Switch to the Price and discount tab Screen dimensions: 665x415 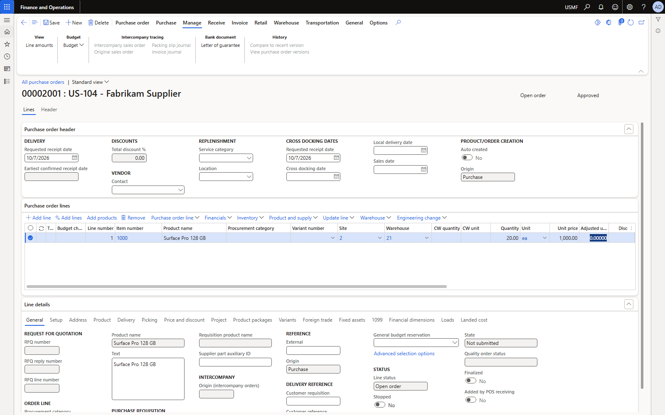(184, 320)
